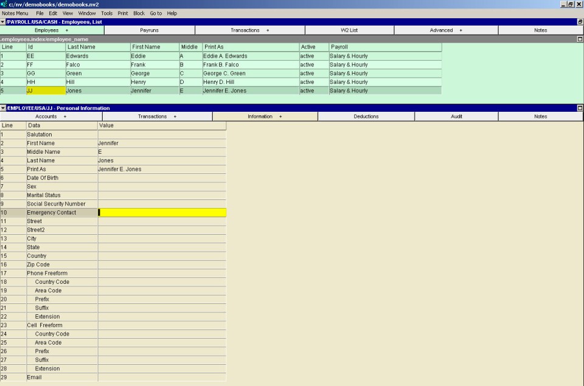Open the Audit tab in the employee panel
The height and width of the screenshot is (386, 584).
pyautogui.click(x=456, y=116)
